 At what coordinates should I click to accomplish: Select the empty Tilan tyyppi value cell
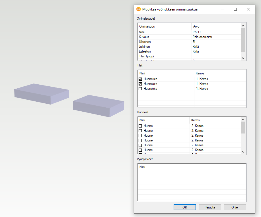click(216, 56)
